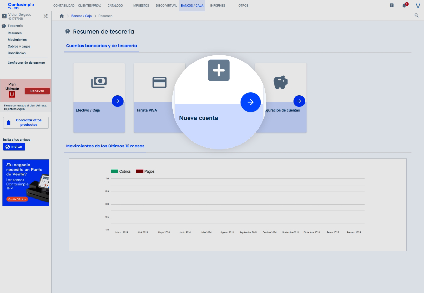The width and height of the screenshot is (424, 293).
Task: Open Cobros y pagos in sidebar
Action: [19, 46]
